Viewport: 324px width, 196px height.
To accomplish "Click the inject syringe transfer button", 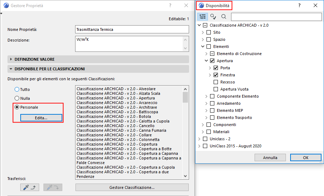I will coord(53,187).
